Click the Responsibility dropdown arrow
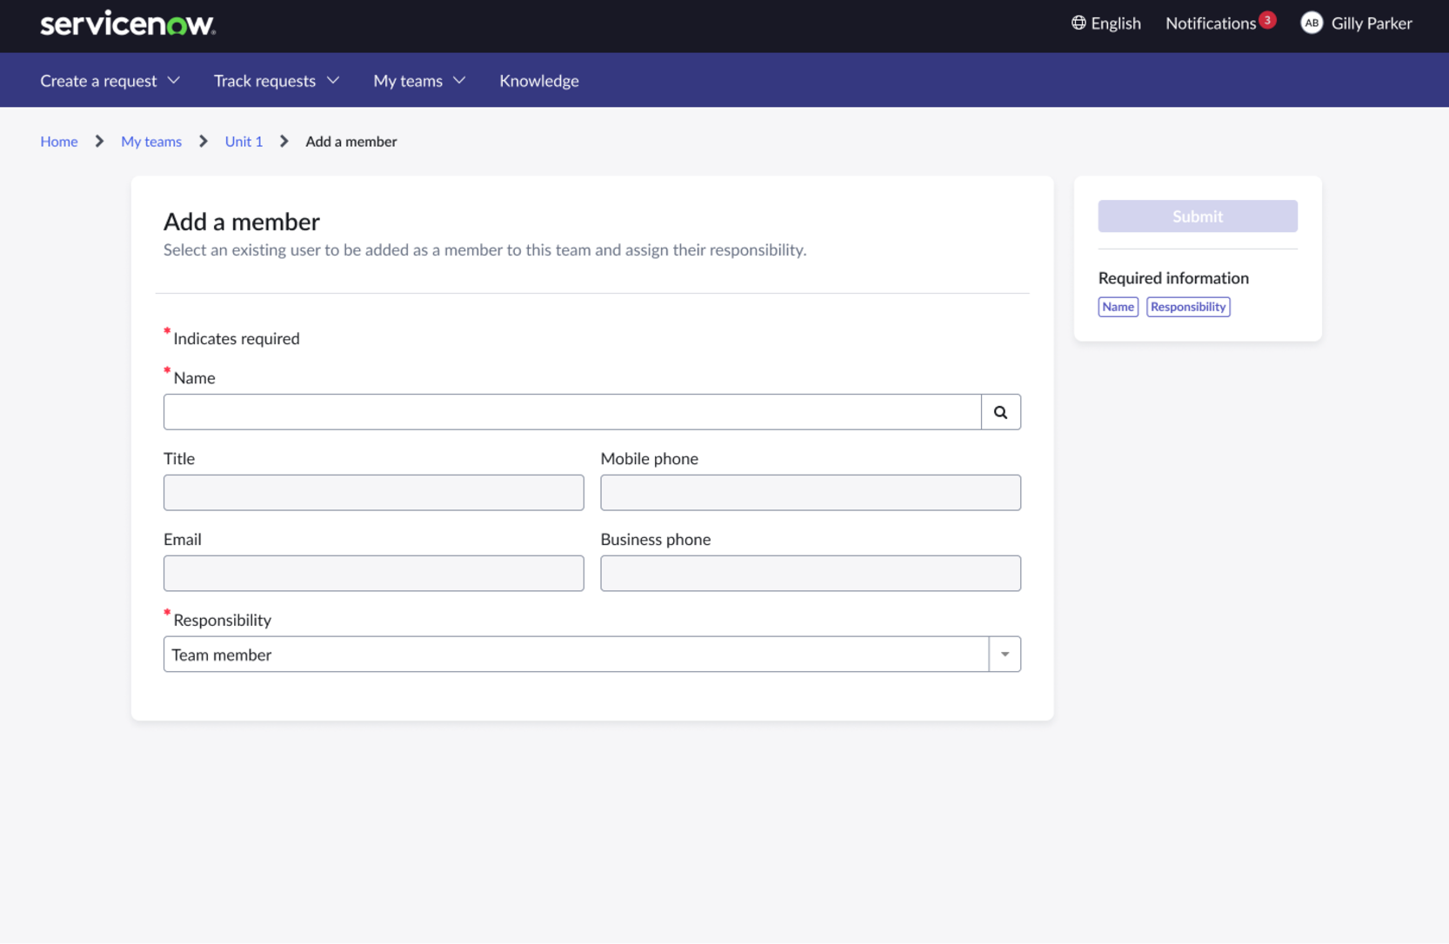Image resolution: width=1449 pixels, height=944 pixels. (x=1005, y=655)
